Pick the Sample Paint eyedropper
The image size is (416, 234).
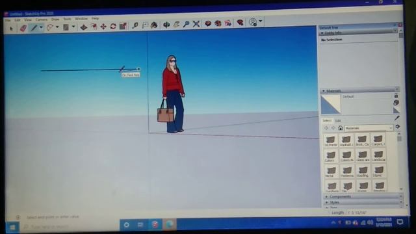click(397, 118)
